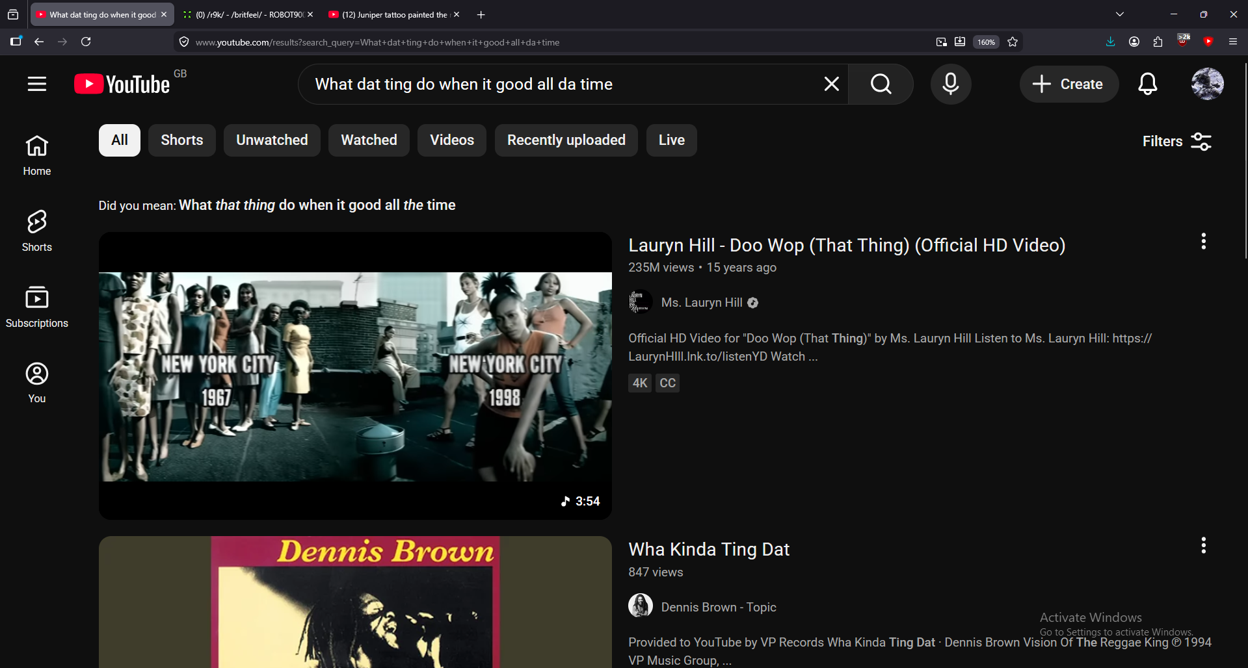Screen dimensions: 1248x668
Task: Select the Recently uploaded filter chip
Action: 566,140
